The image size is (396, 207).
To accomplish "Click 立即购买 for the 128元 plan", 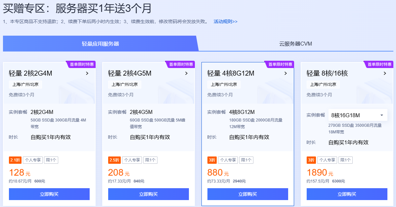I will pos(49,194).
